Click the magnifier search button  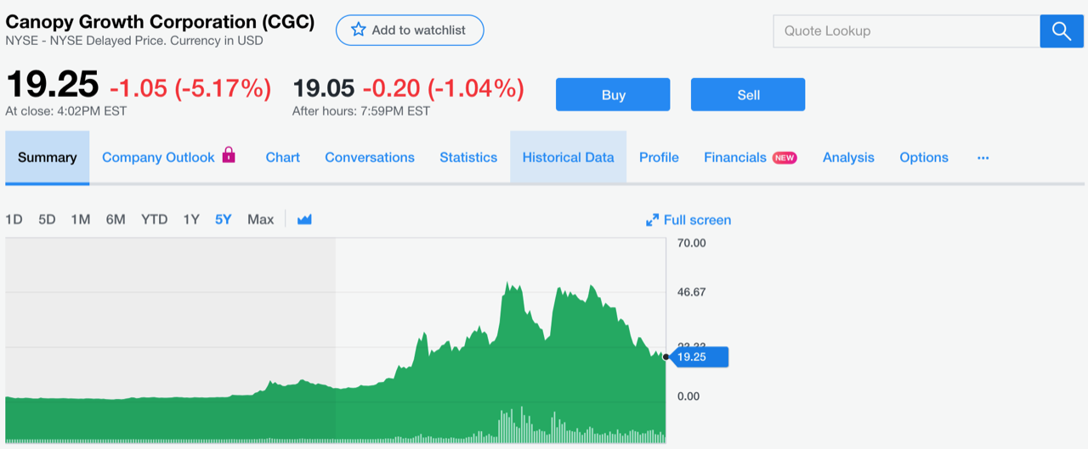coord(1062,31)
